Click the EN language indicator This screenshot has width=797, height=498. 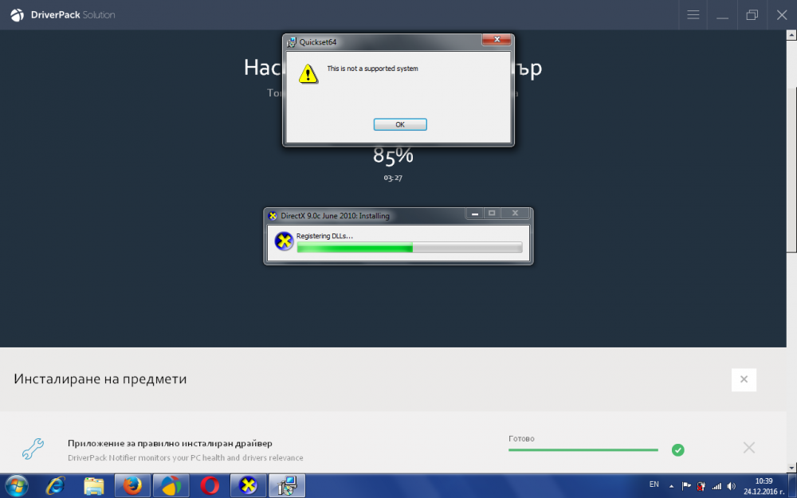[x=654, y=484]
